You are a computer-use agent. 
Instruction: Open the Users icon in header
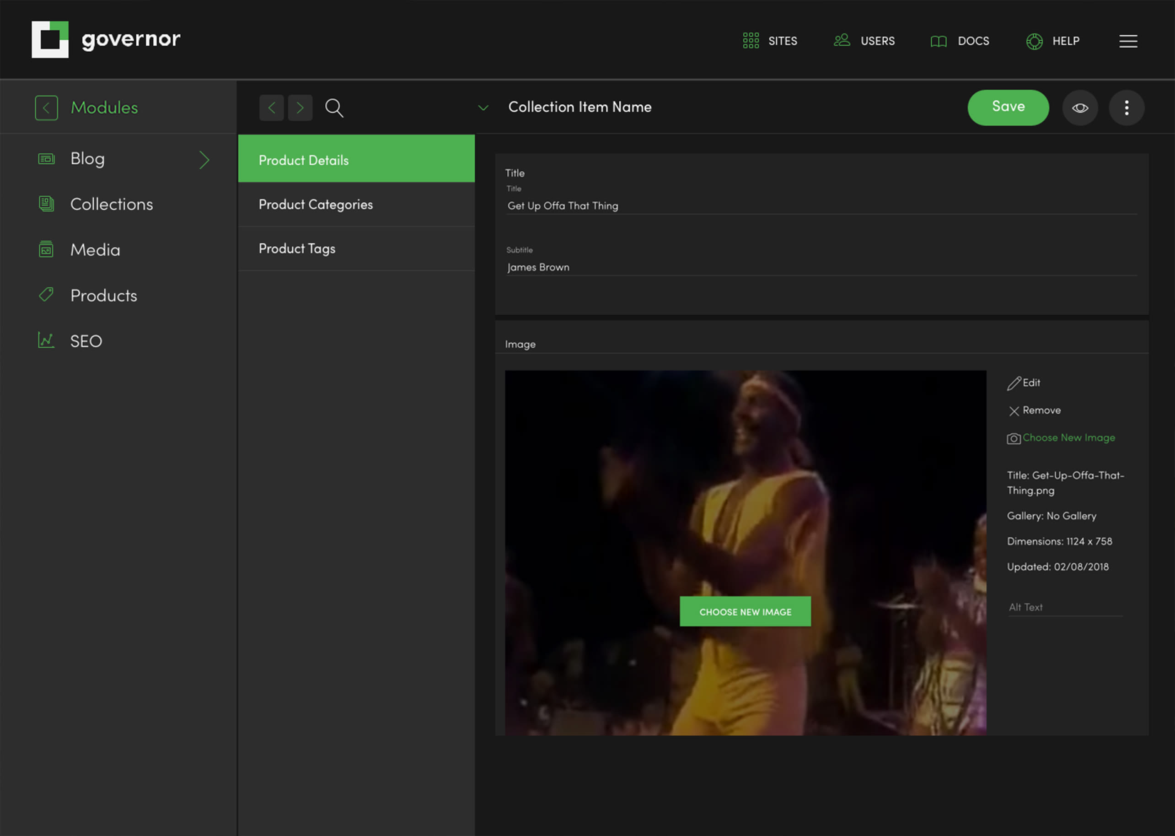(x=841, y=40)
